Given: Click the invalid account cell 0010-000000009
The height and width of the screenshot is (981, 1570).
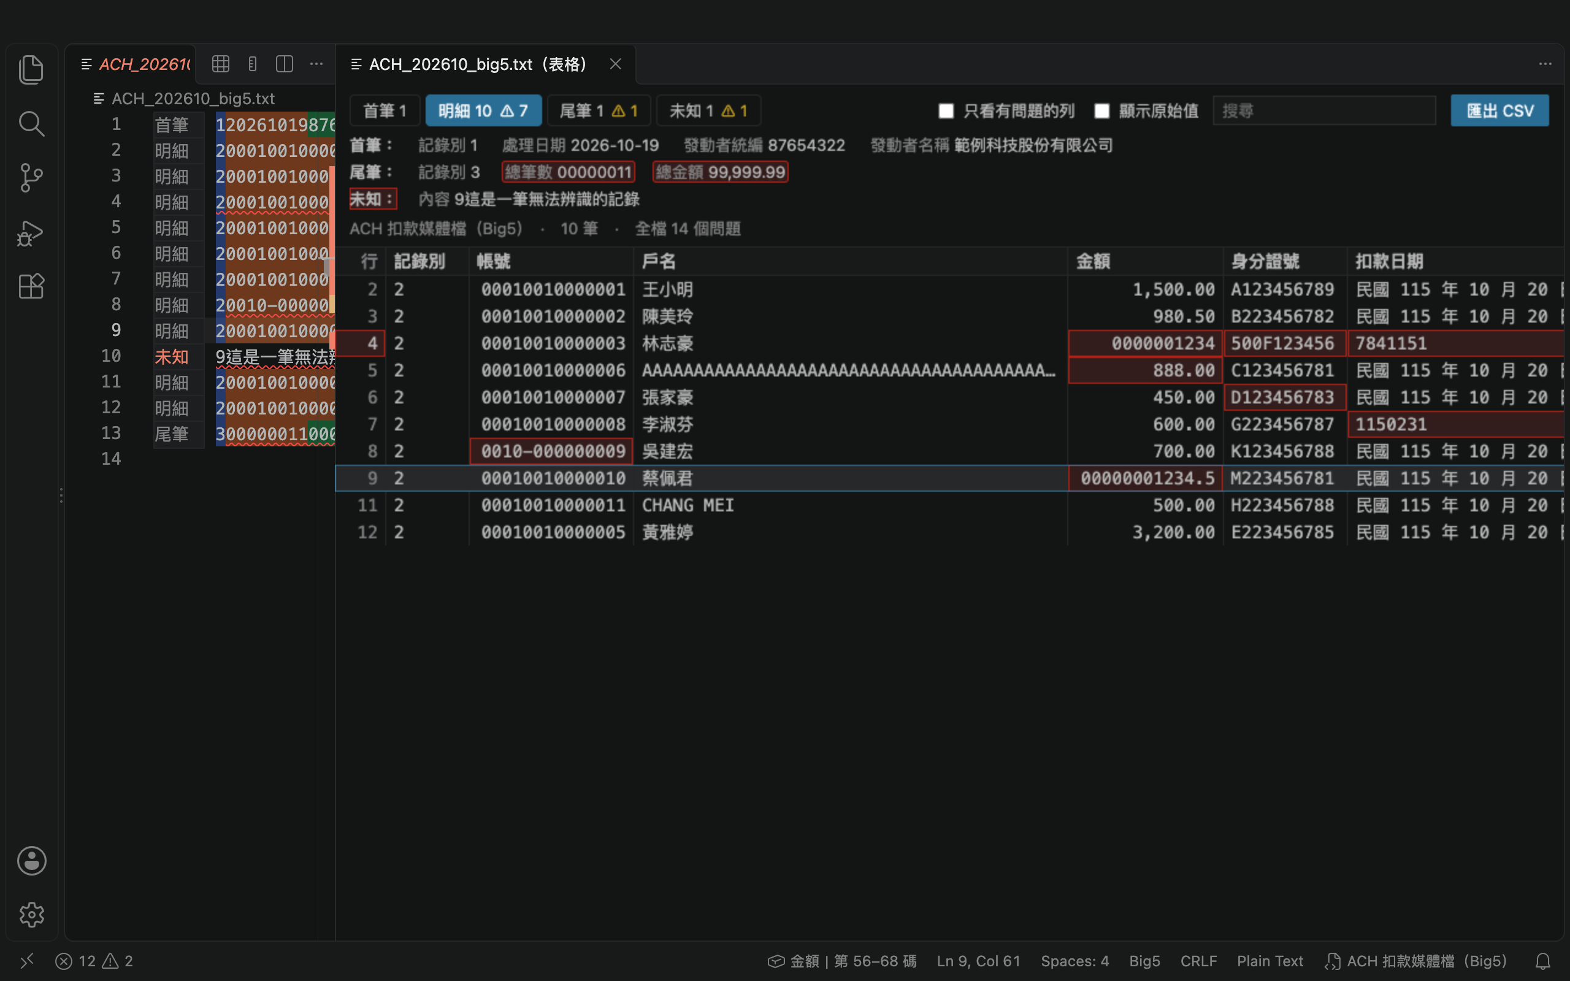Looking at the screenshot, I should click(551, 451).
